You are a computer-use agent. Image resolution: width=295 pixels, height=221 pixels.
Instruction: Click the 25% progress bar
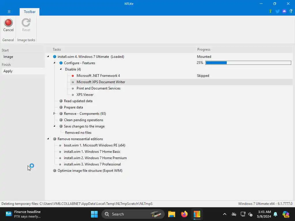[248, 63]
